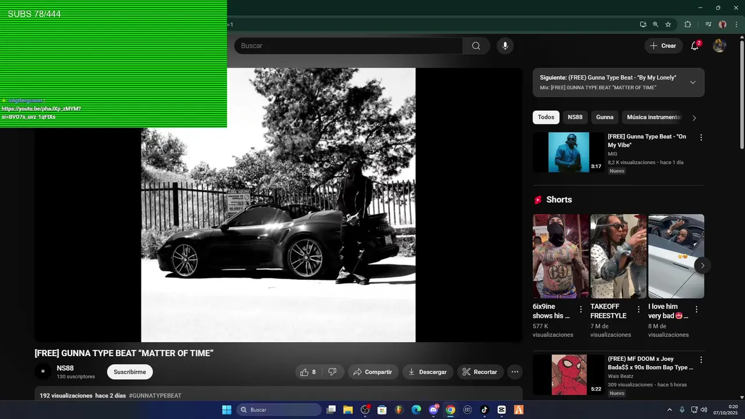
Task: Click the install app icon in address bar
Action: 643,24
